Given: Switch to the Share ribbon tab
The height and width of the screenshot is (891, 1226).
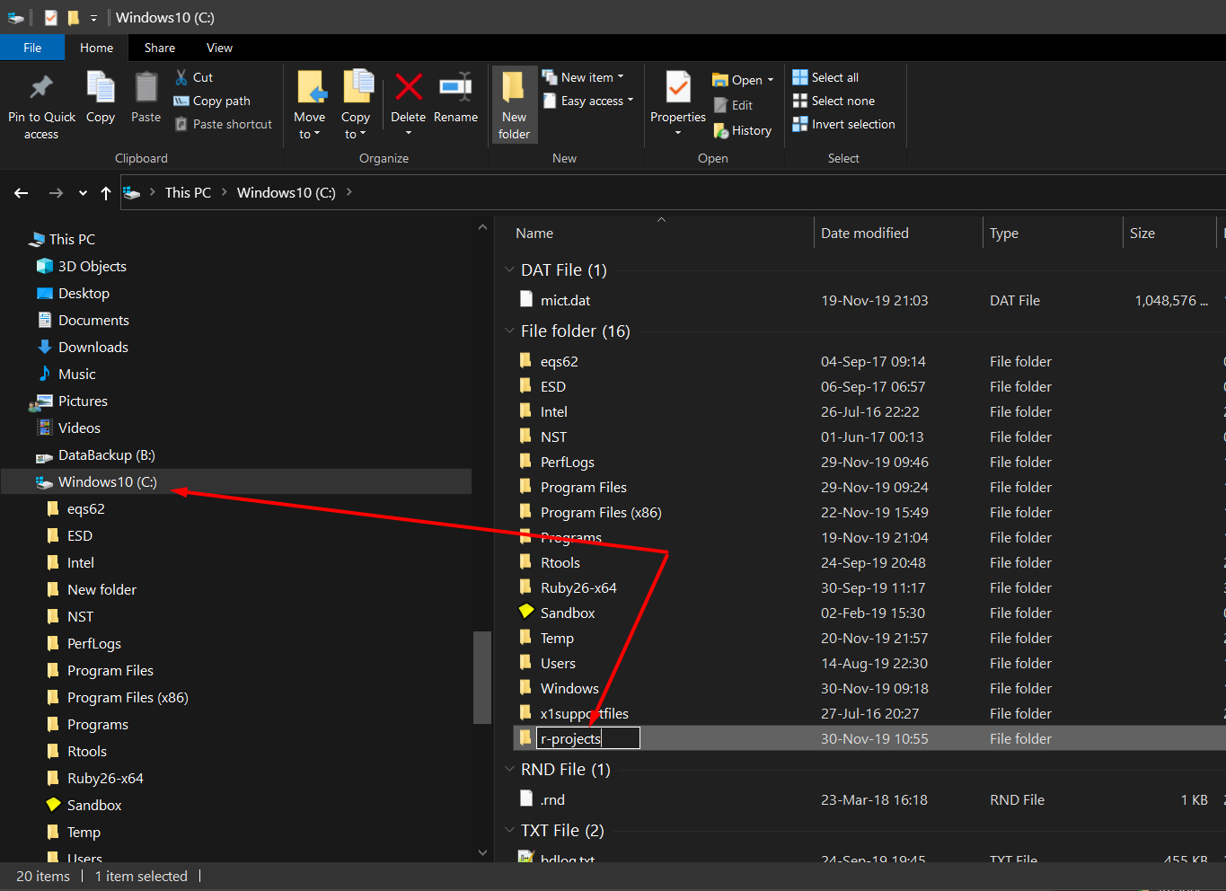Looking at the screenshot, I should click(160, 48).
